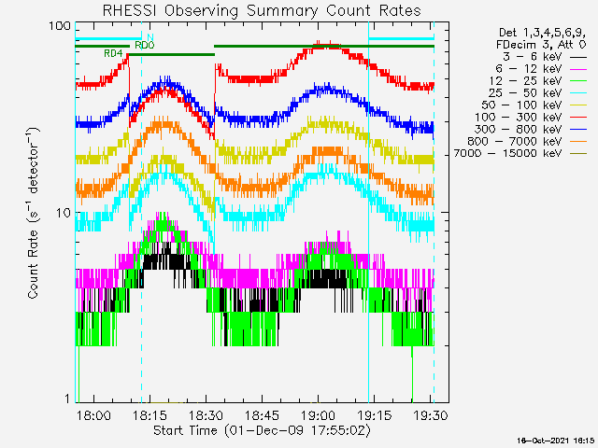Click the solid cyan vertical line near 19:15
The width and height of the screenshot is (598, 448).
pos(368,212)
